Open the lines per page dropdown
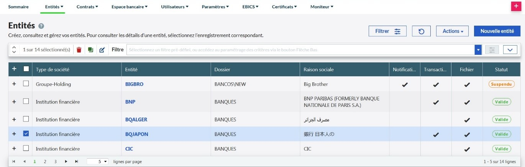The width and height of the screenshot is (525, 167). [98, 162]
